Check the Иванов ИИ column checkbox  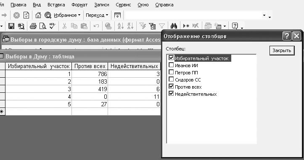tap(171, 65)
